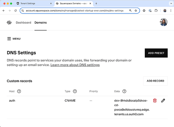Show help for Type column
Viewport: 174px width, 127px height.
coord(75,91)
